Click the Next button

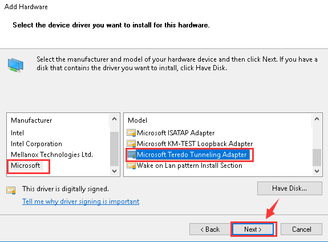[x=253, y=229]
